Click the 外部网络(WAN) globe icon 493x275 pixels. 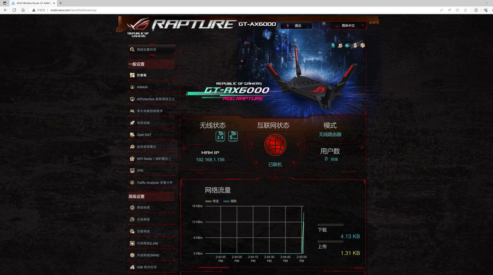click(x=132, y=255)
